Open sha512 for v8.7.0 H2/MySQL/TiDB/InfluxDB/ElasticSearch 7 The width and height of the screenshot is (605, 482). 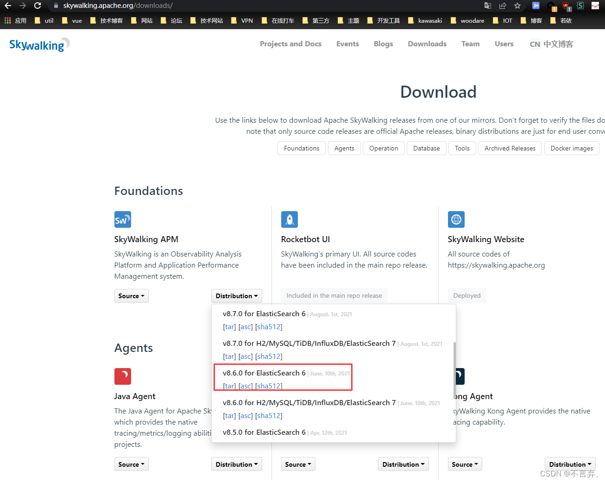269,357
